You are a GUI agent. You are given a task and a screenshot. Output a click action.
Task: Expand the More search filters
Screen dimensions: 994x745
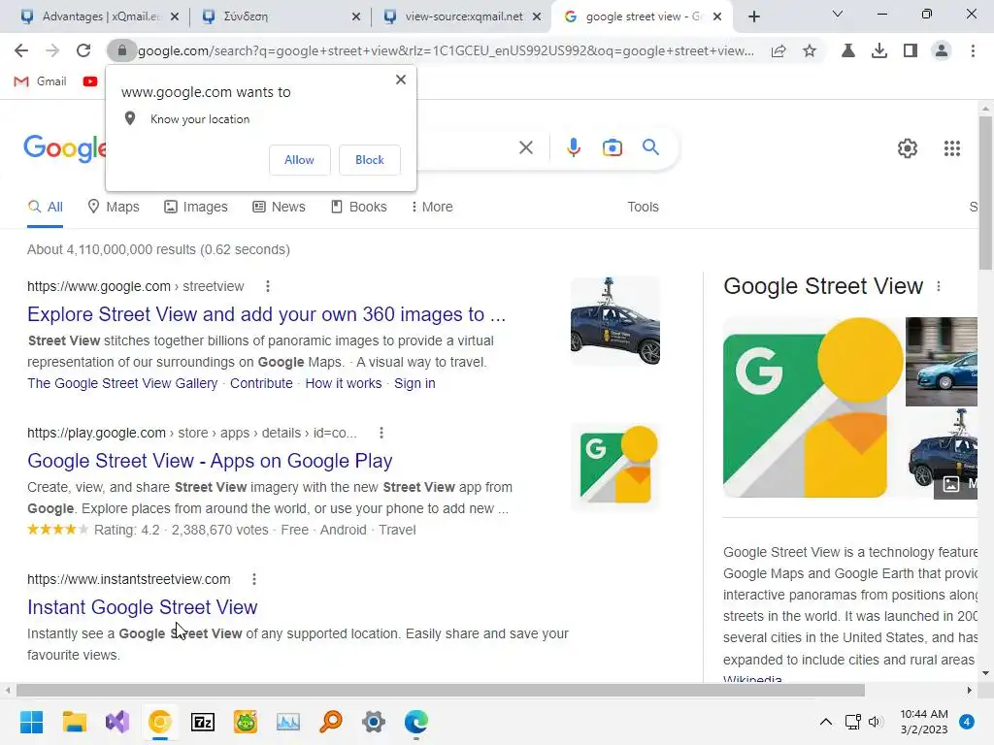432,208
